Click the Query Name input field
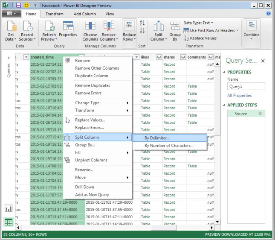The image size is (275, 240). click(246, 86)
